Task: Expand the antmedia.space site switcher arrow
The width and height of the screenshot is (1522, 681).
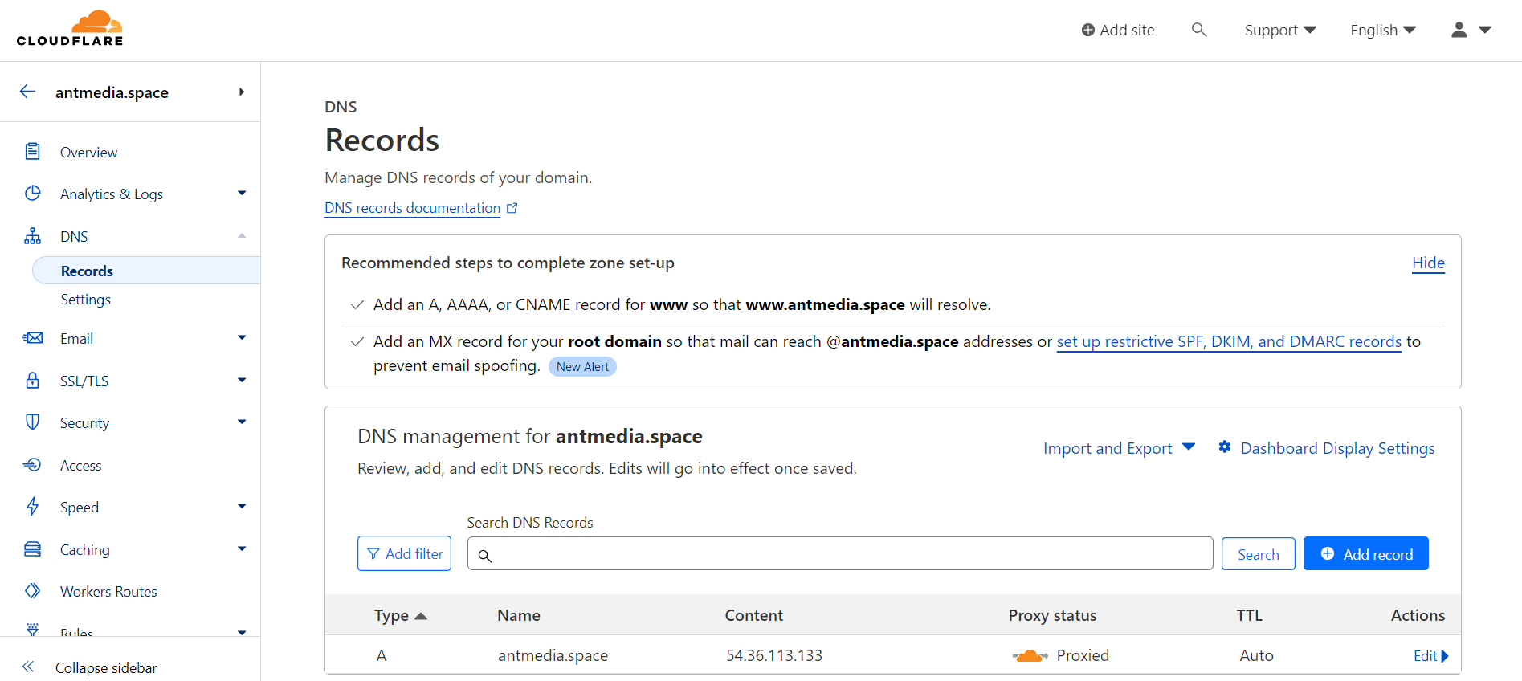Action: click(x=242, y=92)
